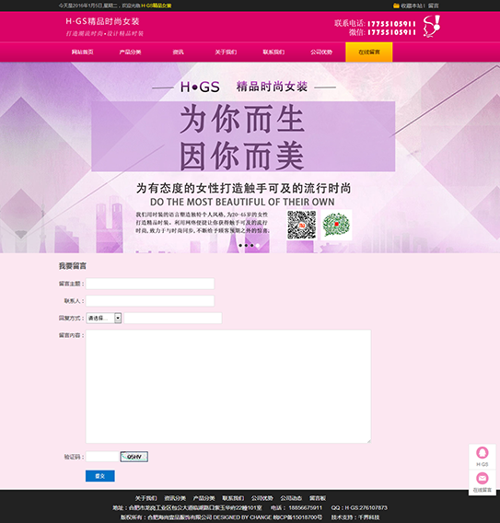500x523 pixels.
Task: Click the lady silhouette logo in header
Action: click(432, 26)
